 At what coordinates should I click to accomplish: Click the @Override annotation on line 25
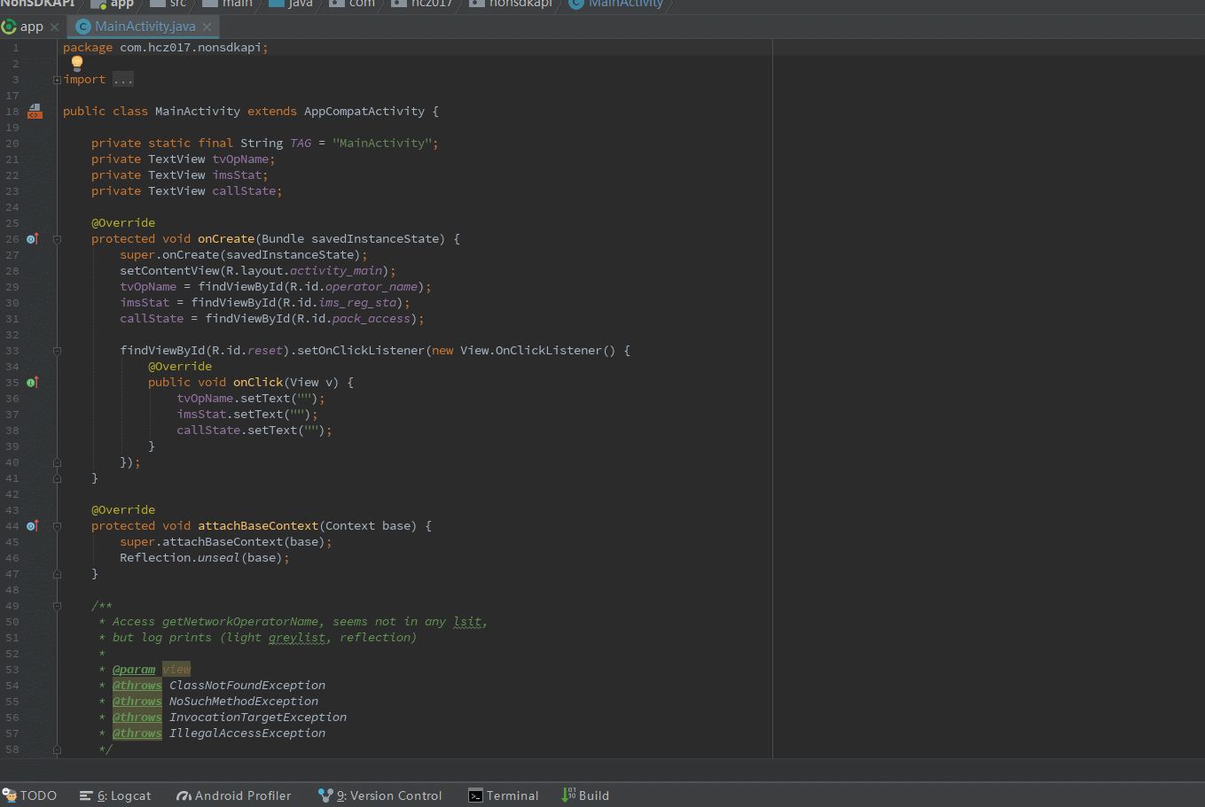pos(123,223)
